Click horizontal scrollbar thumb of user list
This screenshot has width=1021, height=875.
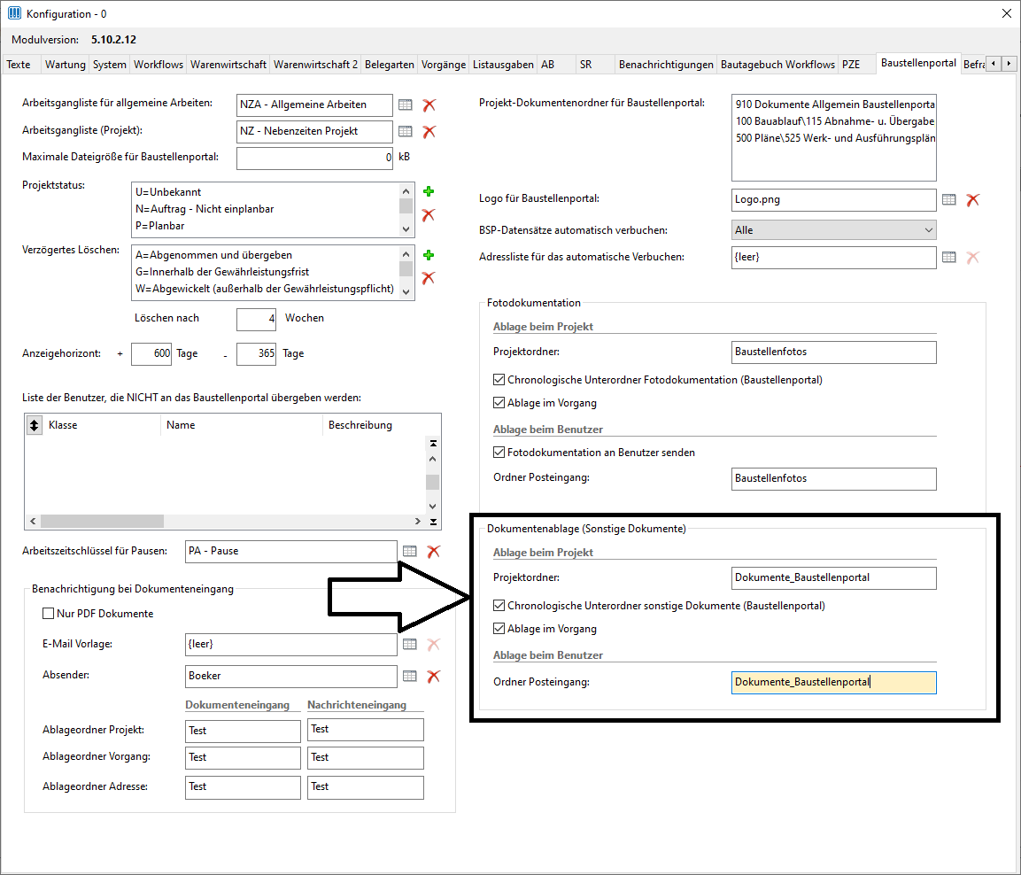[102, 522]
